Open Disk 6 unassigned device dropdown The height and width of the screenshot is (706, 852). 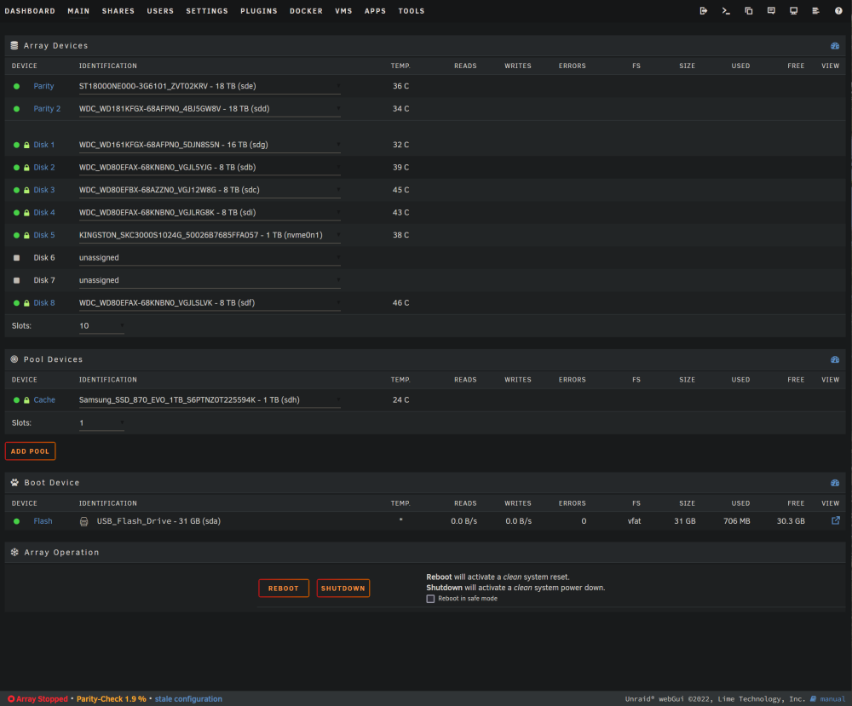point(210,258)
